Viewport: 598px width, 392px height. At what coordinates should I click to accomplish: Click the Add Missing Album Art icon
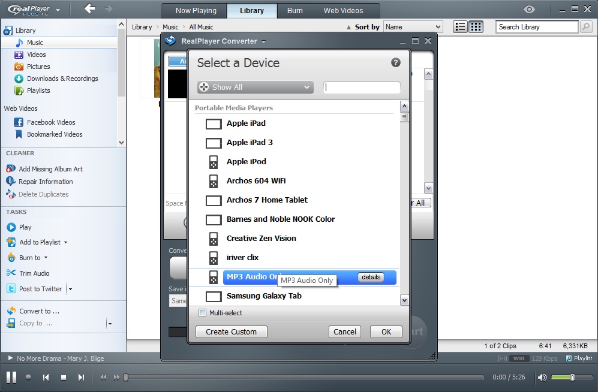pos(11,168)
